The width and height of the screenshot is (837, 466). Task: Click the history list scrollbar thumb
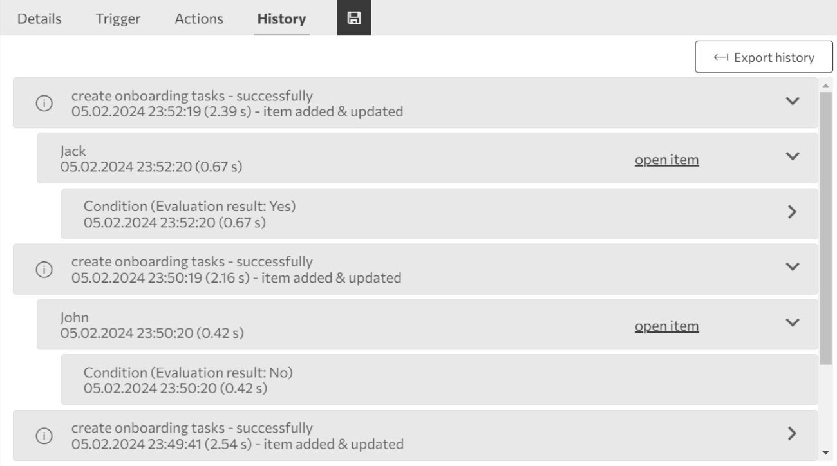[x=826, y=225]
